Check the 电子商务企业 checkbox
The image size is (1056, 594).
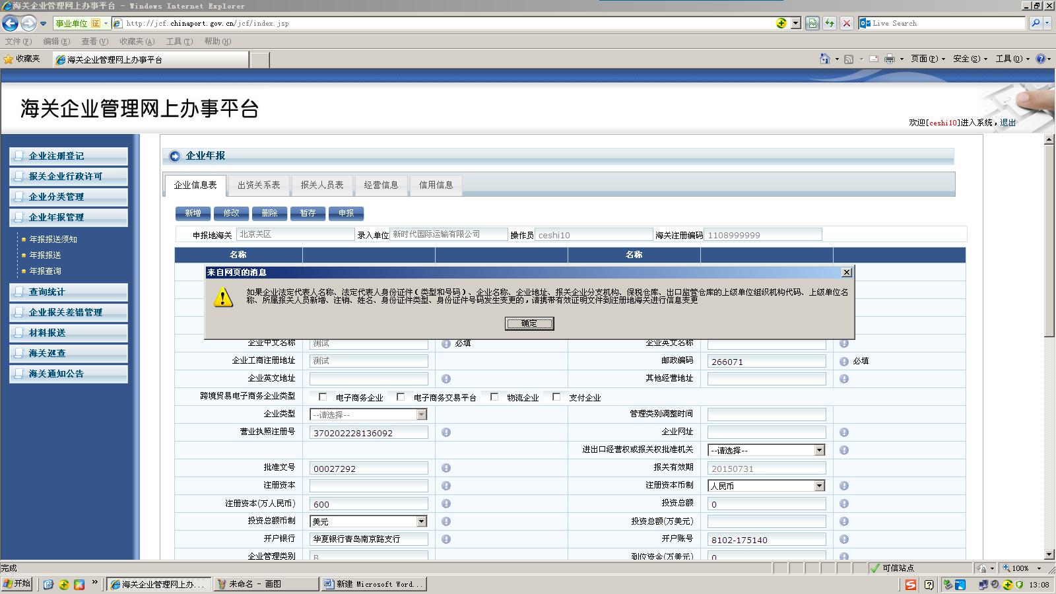pos(323,397)
